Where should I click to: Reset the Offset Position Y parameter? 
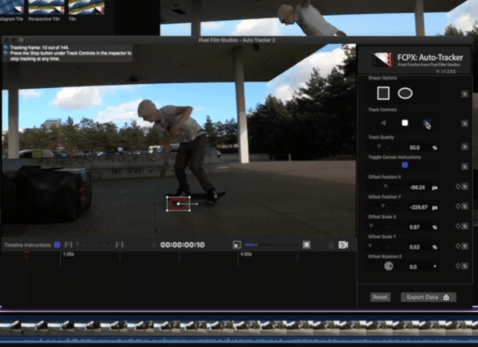[464, 207]
